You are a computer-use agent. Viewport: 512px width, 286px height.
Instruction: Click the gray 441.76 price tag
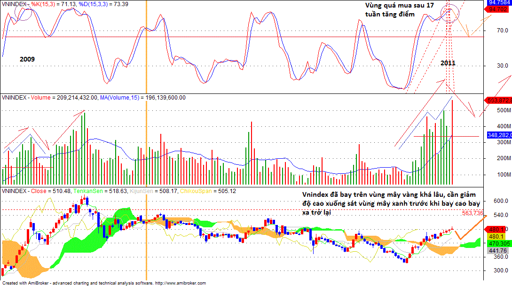click(497, 251)
